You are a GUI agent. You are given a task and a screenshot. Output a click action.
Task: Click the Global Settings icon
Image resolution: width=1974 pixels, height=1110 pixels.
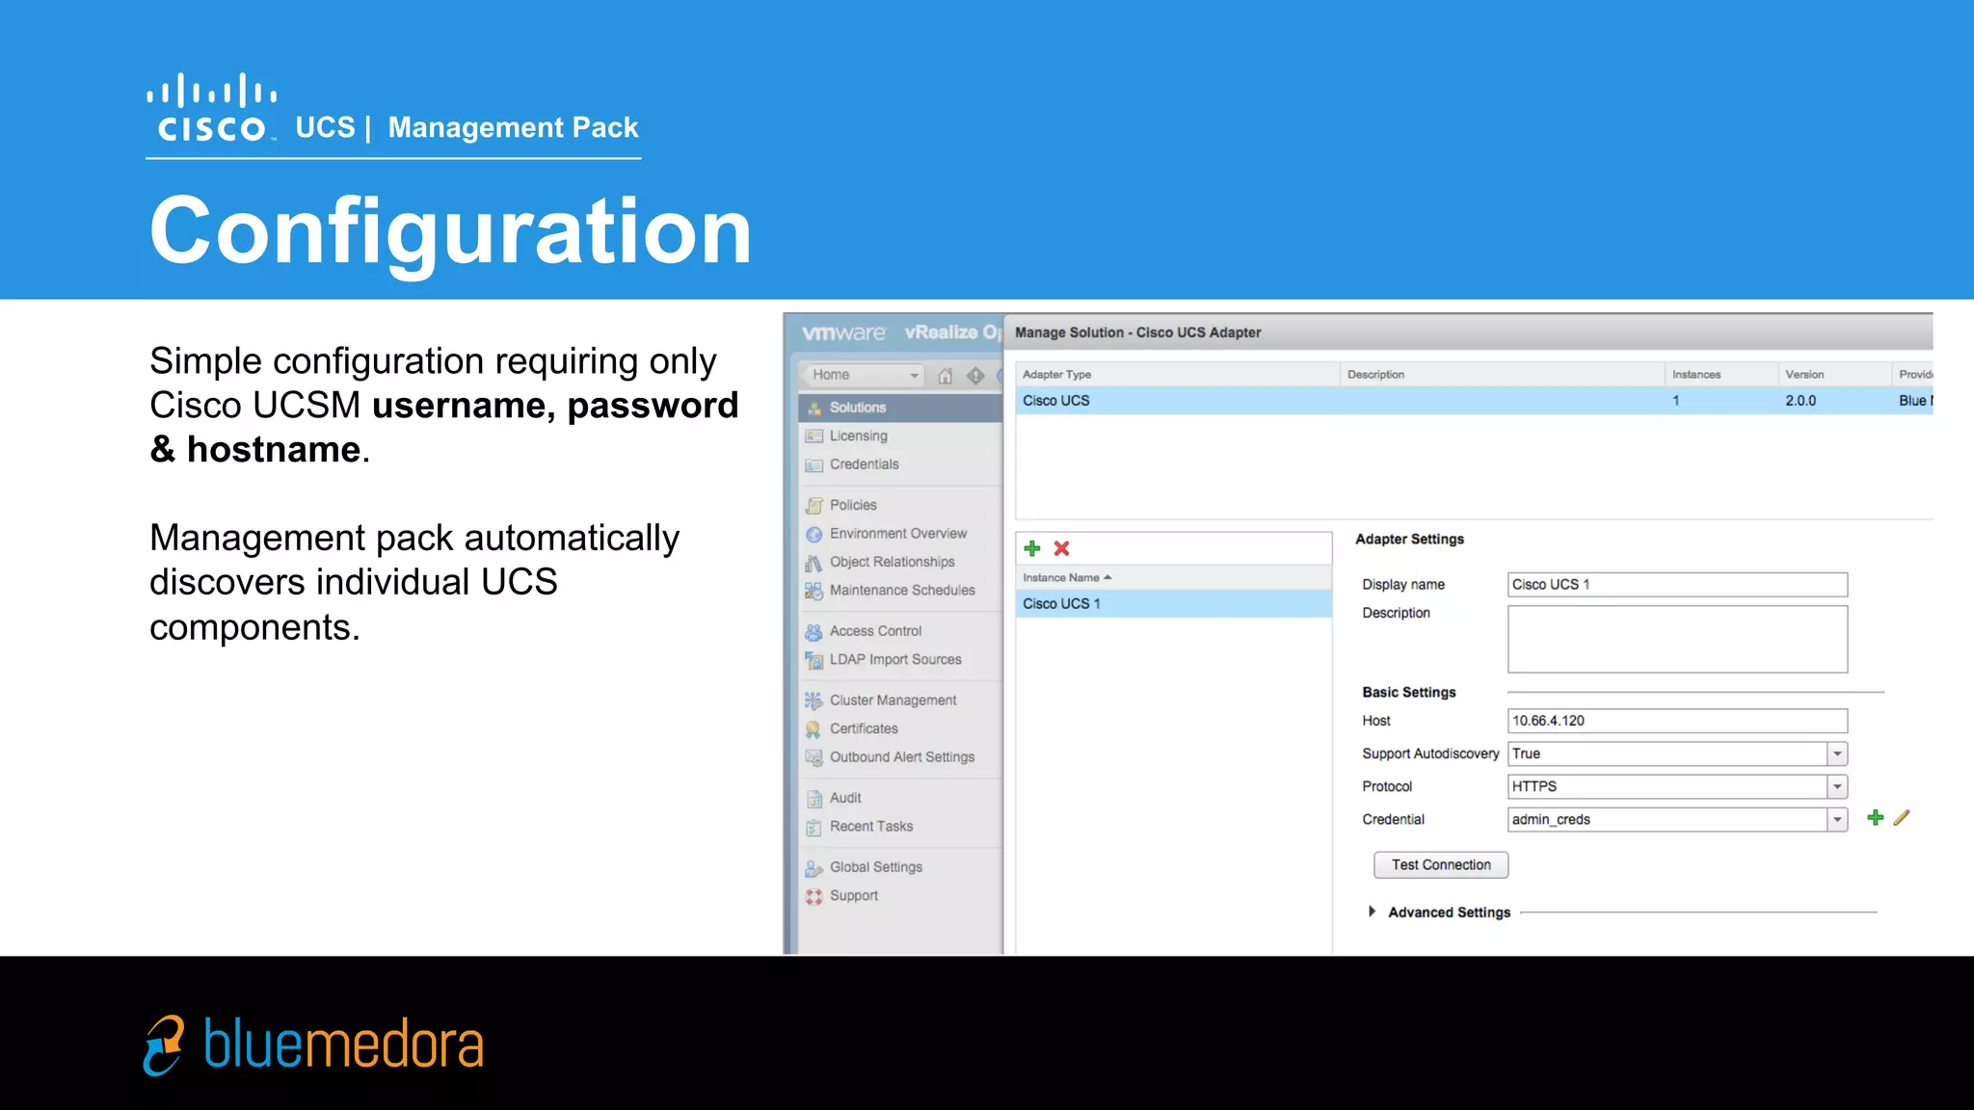pos(814,868)
